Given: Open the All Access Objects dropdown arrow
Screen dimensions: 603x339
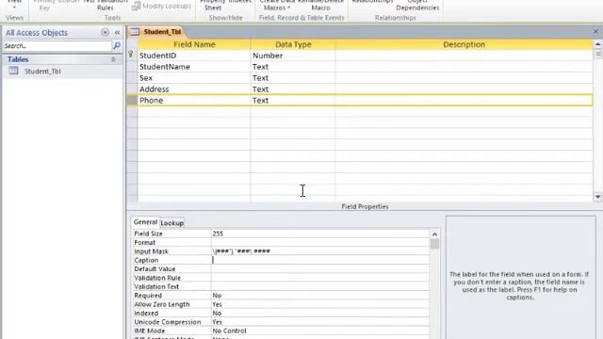Looking at the screenshot, I should point(105,33).
